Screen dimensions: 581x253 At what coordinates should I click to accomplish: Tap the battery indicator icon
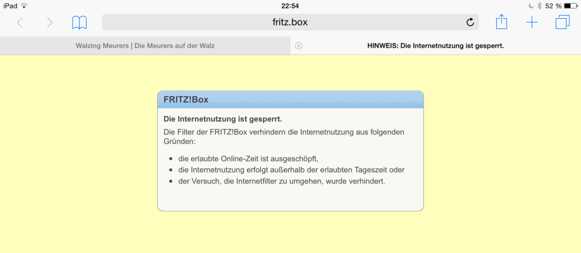click(x=571, y=5)
